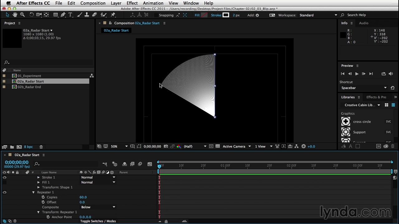This screenshot has width=399, height=224.
Task: Open the Effect menu
Action: (x=132, y=3)
